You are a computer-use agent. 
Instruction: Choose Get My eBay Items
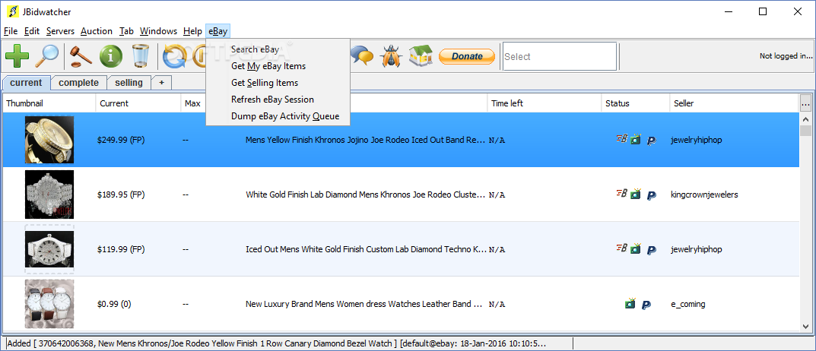point(278,66)
